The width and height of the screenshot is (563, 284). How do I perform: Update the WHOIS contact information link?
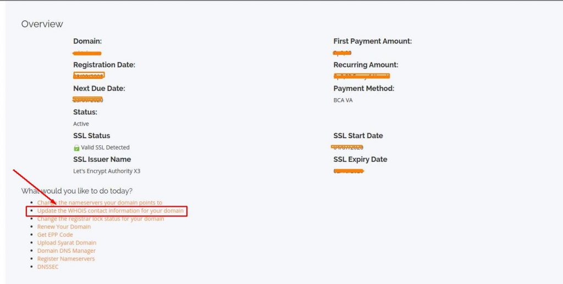pos(110,211)
